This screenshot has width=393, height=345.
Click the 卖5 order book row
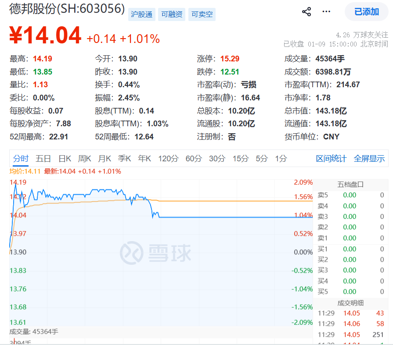point(351,195)
